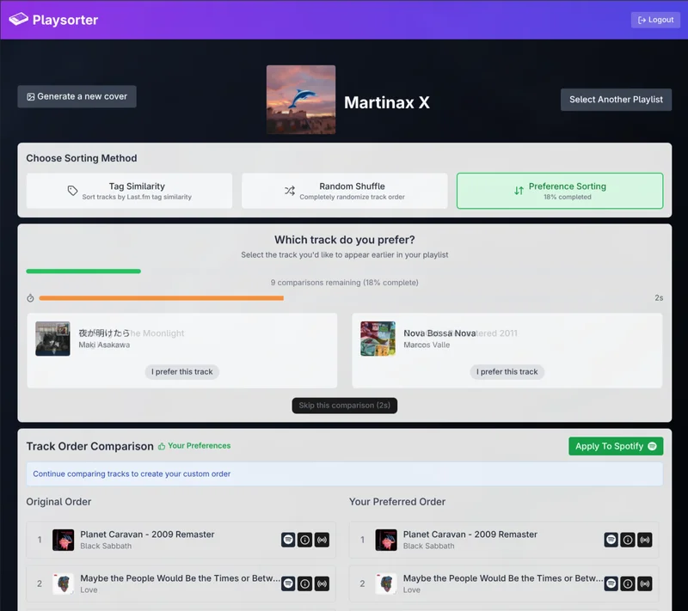
Task: Click the up-down arrows Preference Sorting icon
Action: click(519, 191)
